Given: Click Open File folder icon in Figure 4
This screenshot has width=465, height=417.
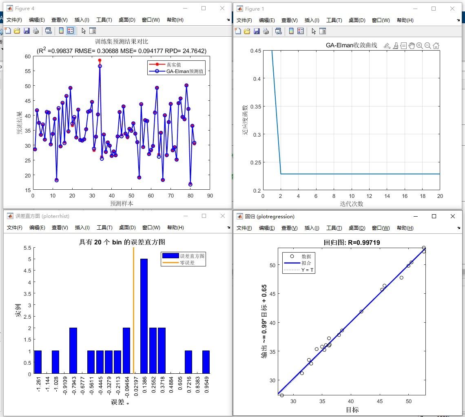Looking at the screenshot, I should 17,31.
